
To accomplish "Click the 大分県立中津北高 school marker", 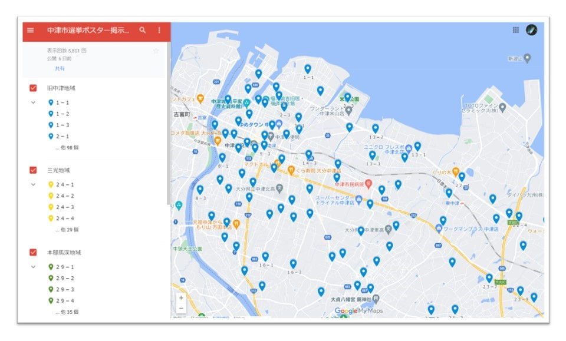I will pos(279,188).
